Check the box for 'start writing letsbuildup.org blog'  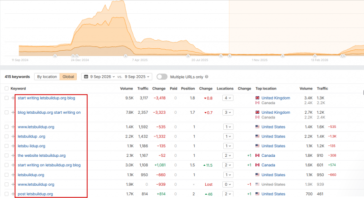7,98
